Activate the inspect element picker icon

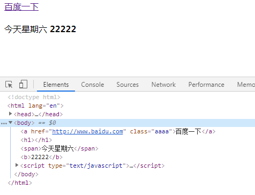9,84
